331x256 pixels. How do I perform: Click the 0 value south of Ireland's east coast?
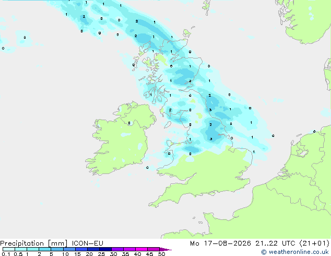coord(147,168)
